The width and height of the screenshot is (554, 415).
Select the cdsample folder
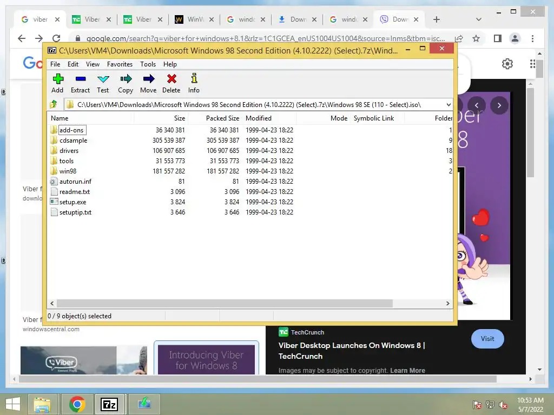coord(73,140)
